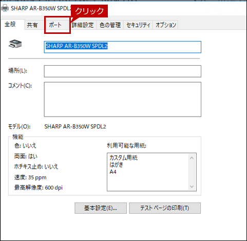Open the 共有 tab
Viewport: 247px width, 241px height.
click(32, 25)
